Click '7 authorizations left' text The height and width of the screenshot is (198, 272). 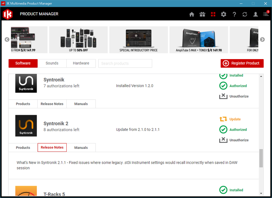pyautogui.click(x=61, y=86)
